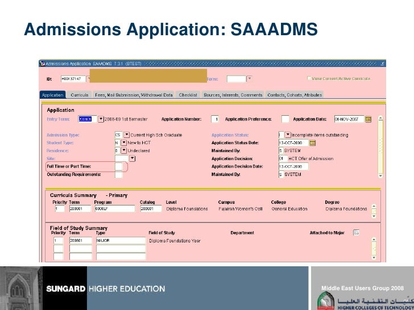
Task: Click the window icon in the title bar
Action: 42,64
